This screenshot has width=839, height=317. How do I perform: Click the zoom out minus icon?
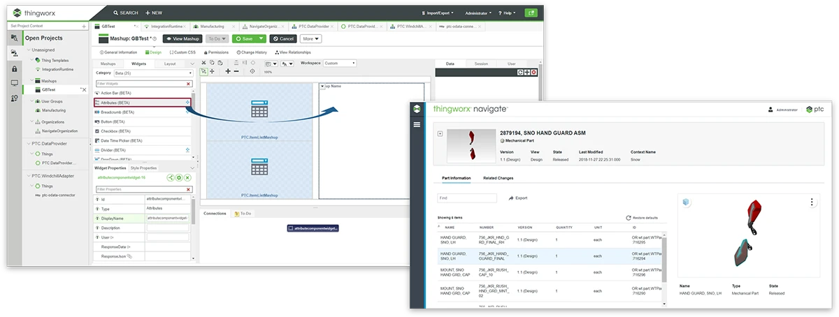tap(236, 71)
